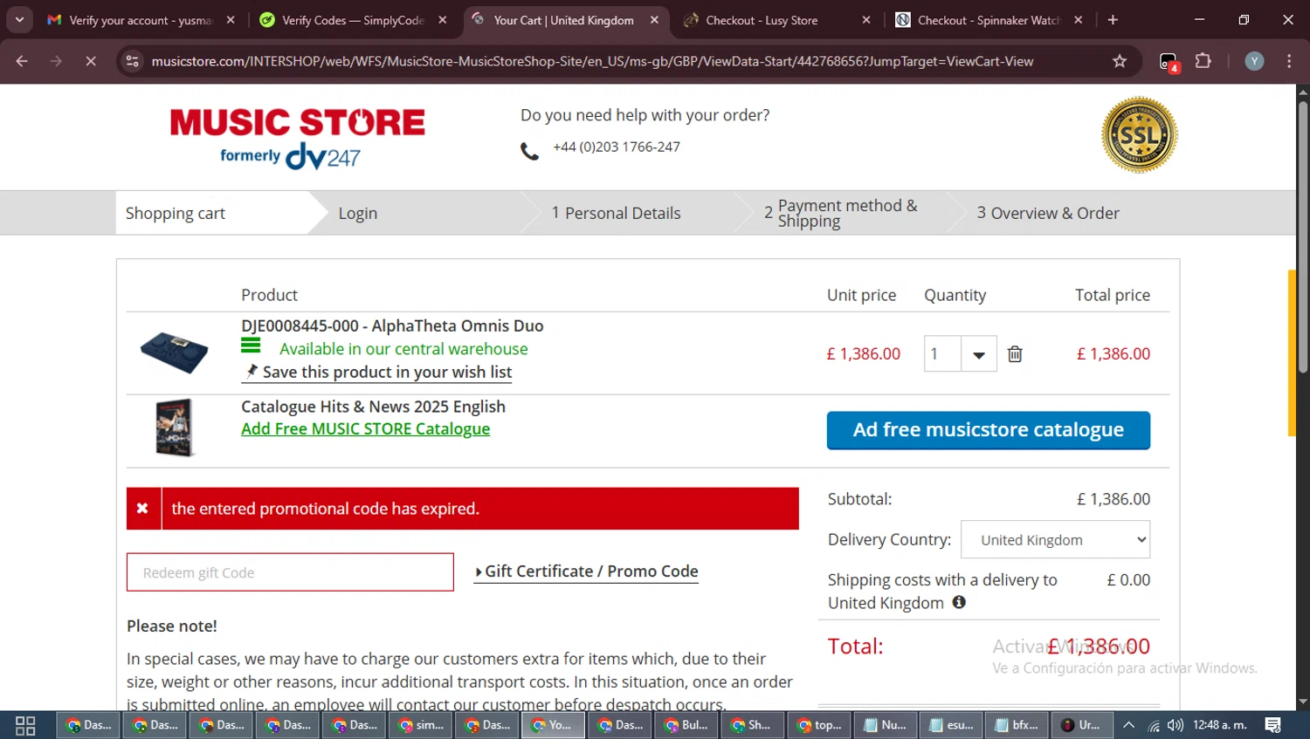Go forward in browser history
Image resolution: width=1310 pixels, height=739 pixels.
point(56,61)
